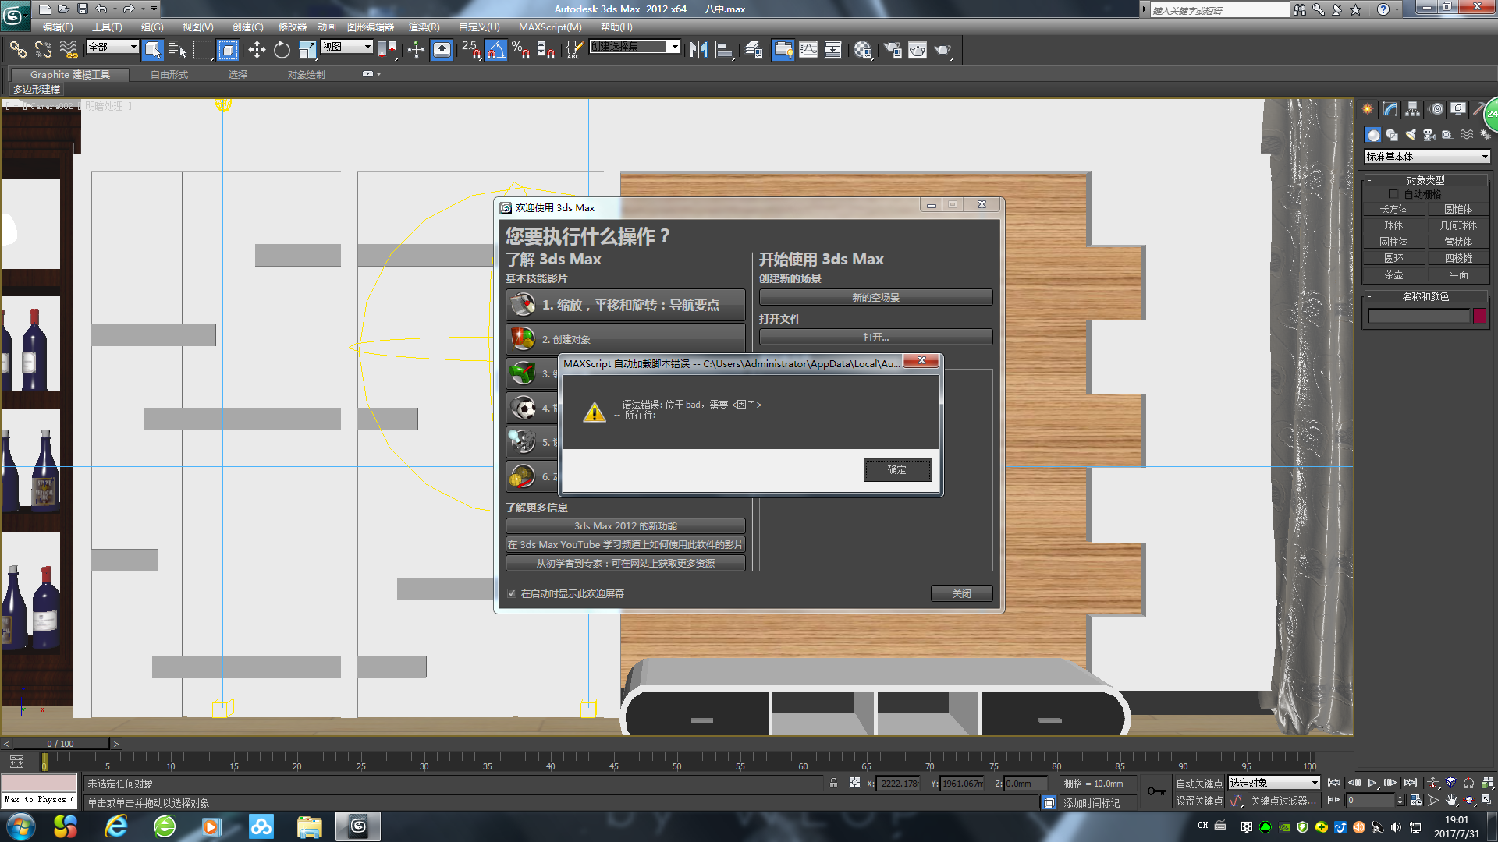
Task: Open reference coordinate system dropdown 视图
Action: 347,47
